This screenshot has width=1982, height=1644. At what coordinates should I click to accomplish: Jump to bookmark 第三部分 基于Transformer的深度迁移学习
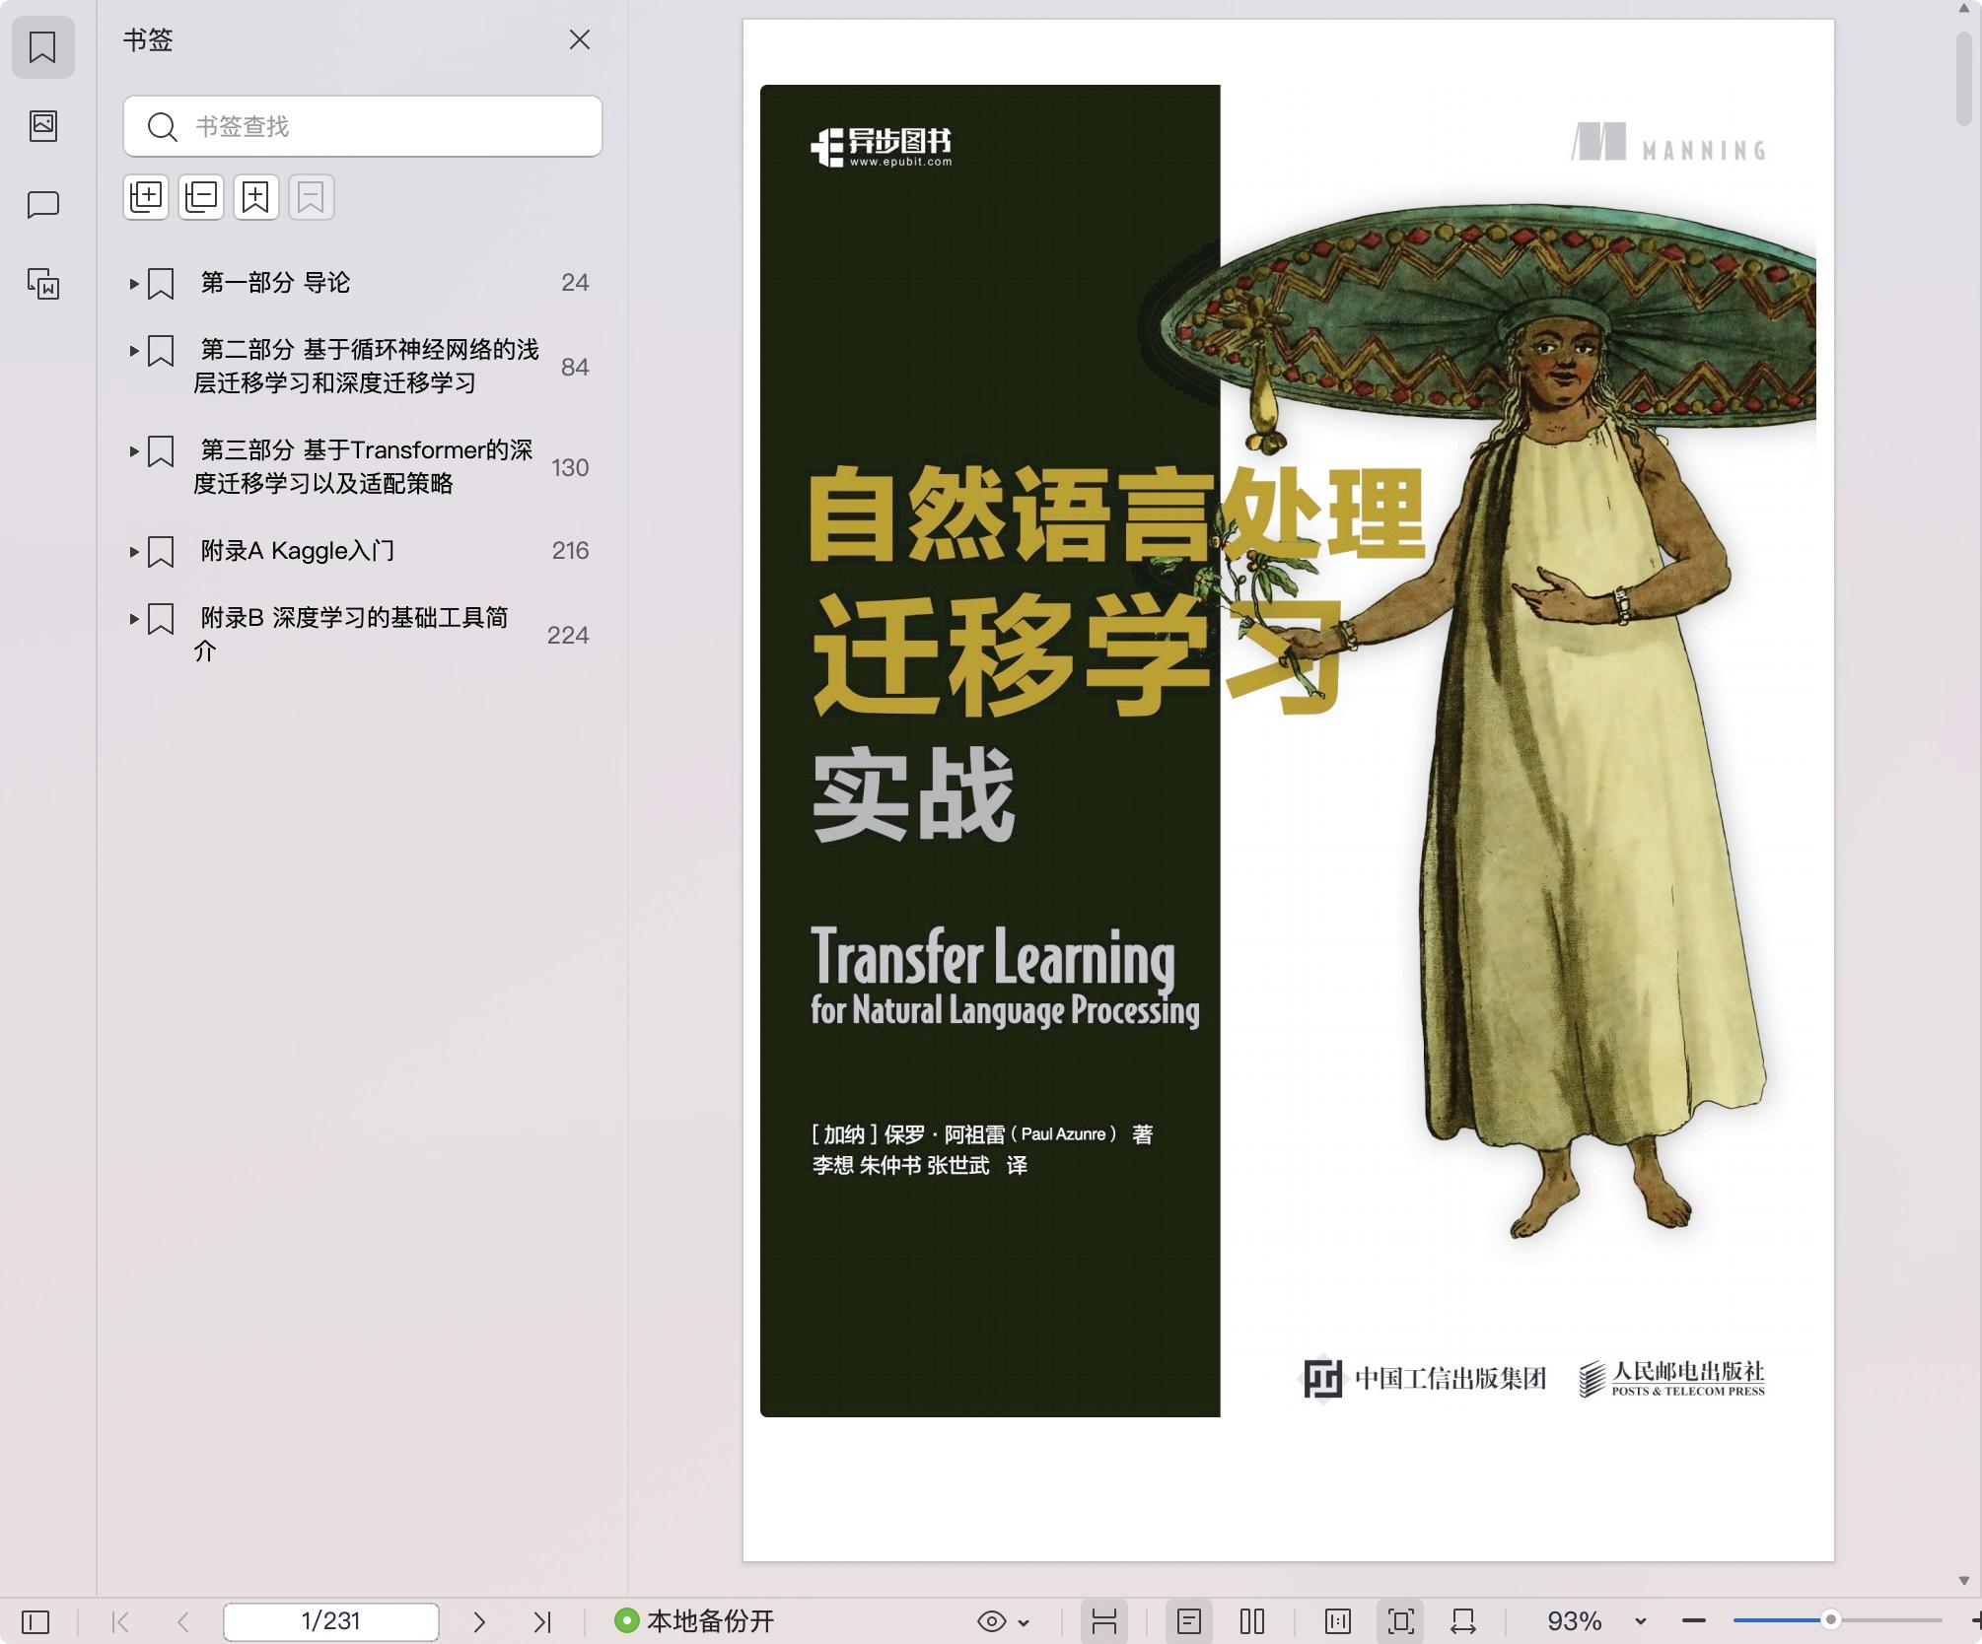[363, 467]
